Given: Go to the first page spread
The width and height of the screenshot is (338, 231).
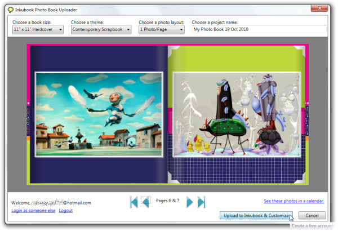Looking at the screenshot, I should (134, 202).
